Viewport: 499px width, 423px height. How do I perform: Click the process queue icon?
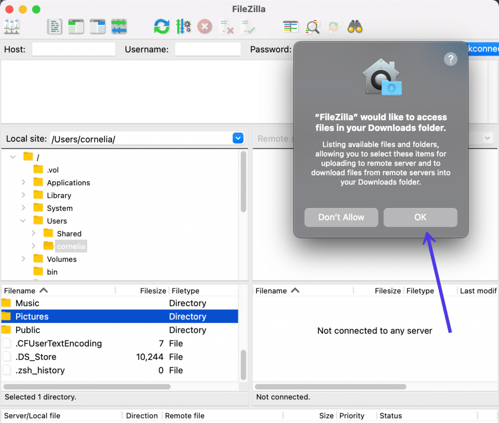click(184, 26)
